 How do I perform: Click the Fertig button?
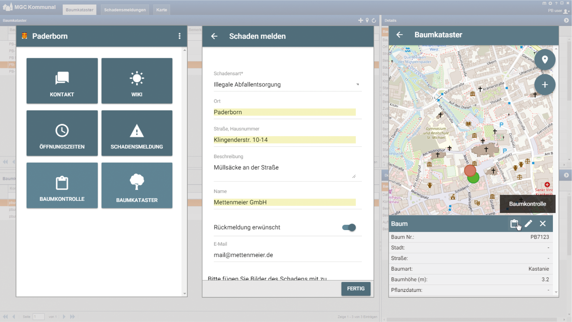356,289
